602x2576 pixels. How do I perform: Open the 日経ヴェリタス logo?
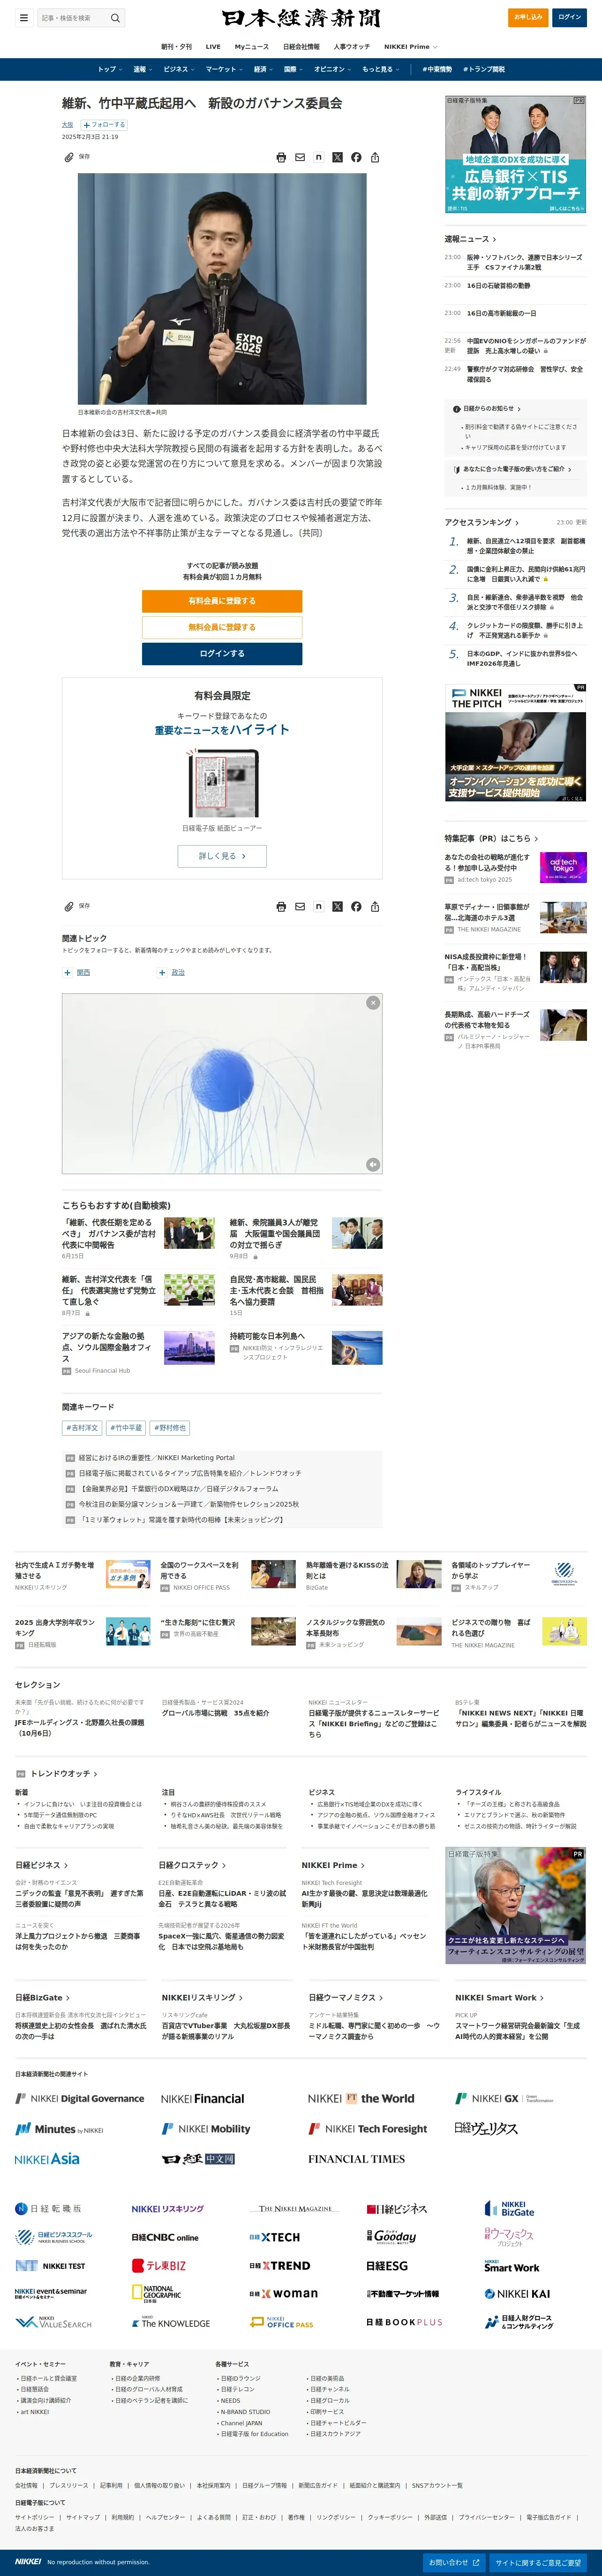(486, 2129)
